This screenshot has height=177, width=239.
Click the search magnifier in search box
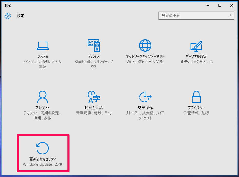pos(231,16)
